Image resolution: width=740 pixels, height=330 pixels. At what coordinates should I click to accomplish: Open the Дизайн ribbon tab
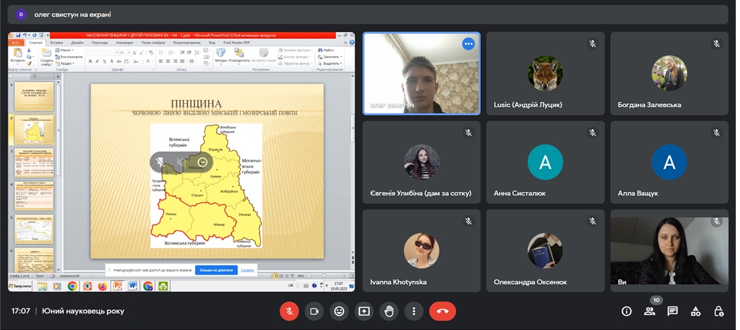coord(77,42)
